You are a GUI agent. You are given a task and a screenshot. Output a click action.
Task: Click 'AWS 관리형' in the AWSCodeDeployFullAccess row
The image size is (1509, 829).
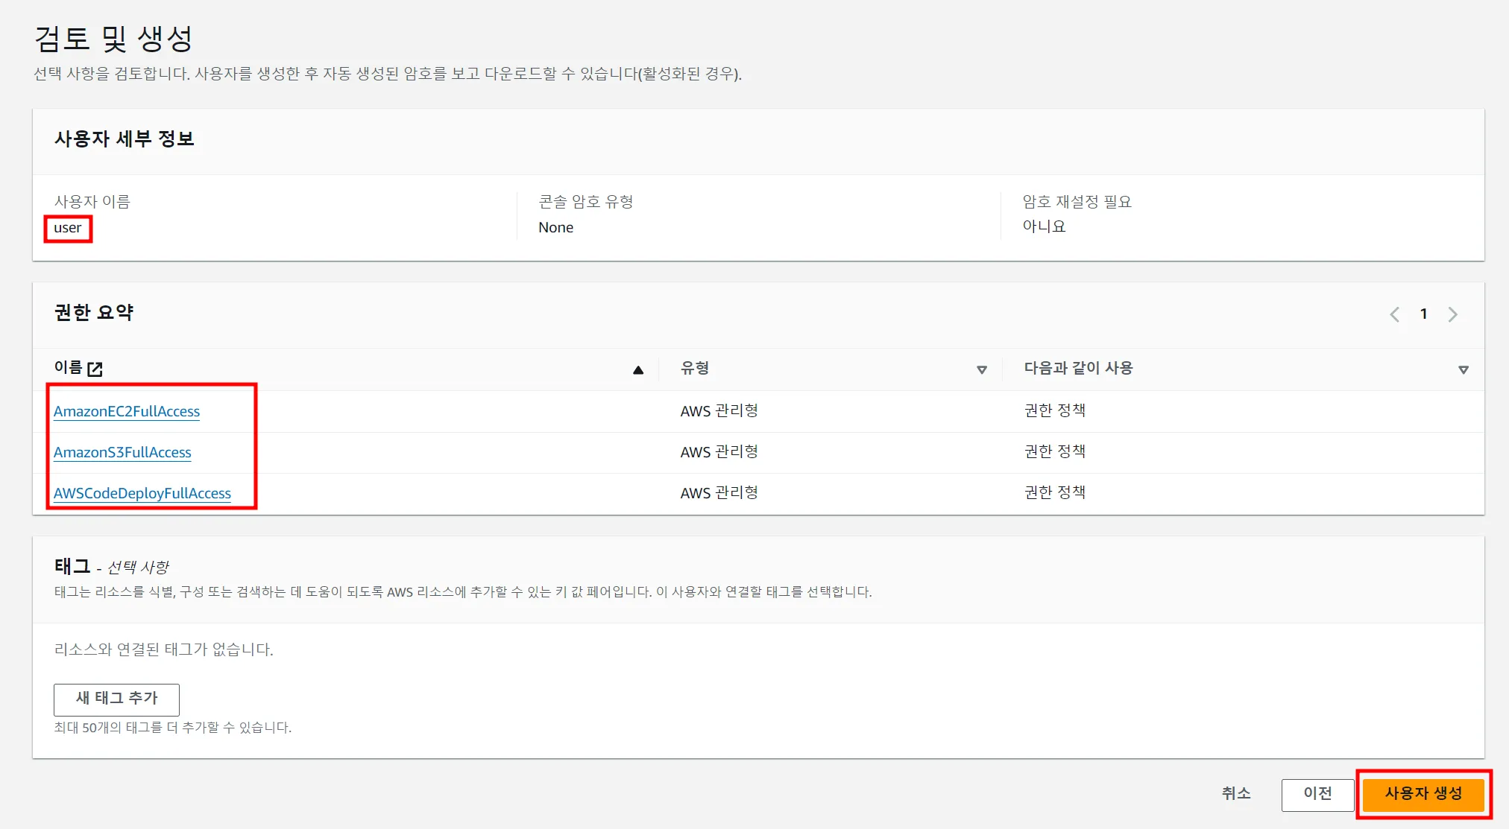pos(719,493)
